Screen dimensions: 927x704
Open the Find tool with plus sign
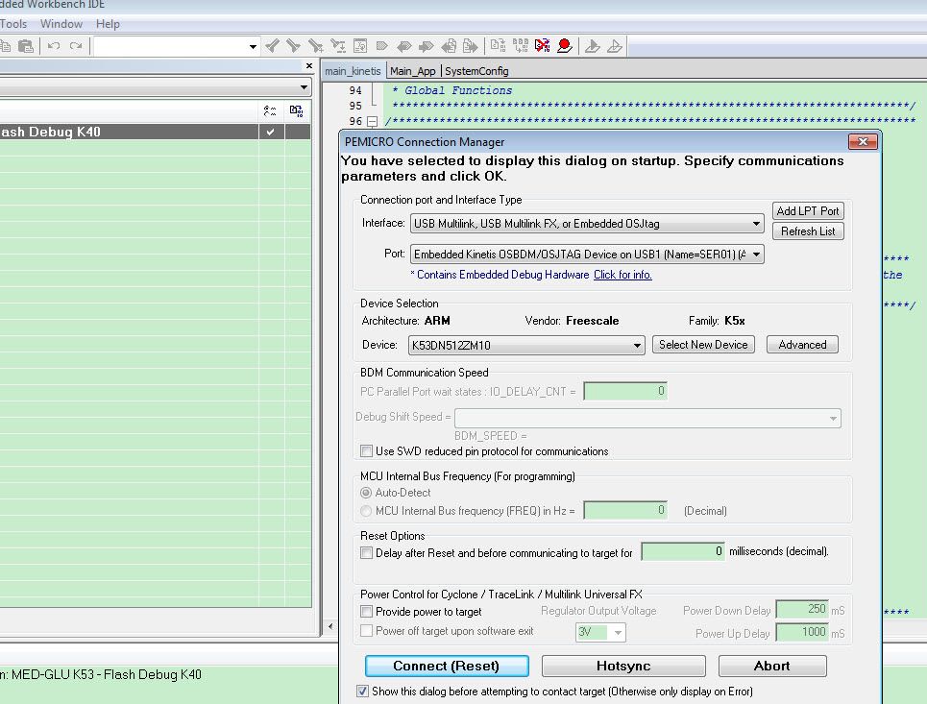pyautogui.click(x=316, y=46)
